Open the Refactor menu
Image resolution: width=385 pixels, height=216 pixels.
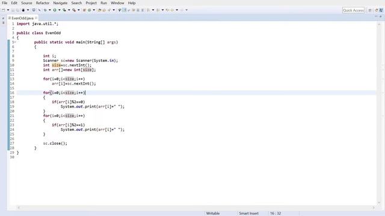43,3
